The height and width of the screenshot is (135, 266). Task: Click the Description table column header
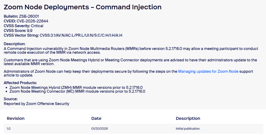(188, 118)
